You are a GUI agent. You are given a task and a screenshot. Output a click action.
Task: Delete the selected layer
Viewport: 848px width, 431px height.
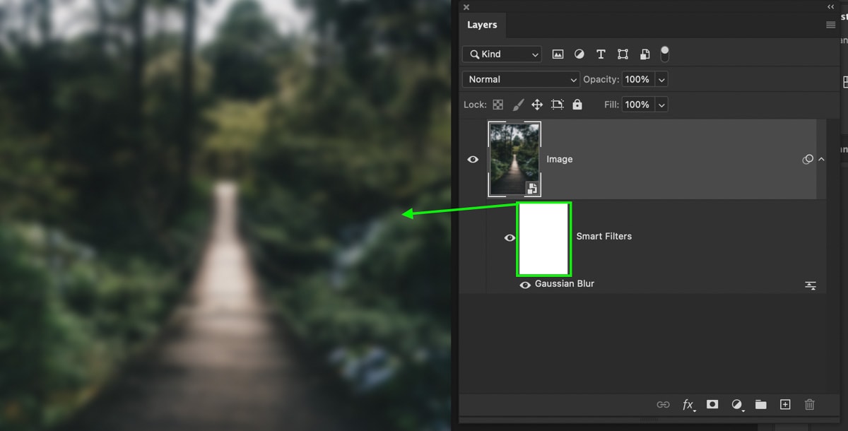pos(810,405)
